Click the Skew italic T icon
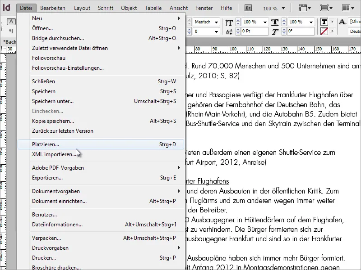The height and width of the screenshot is (270, 361). [275, 31]
